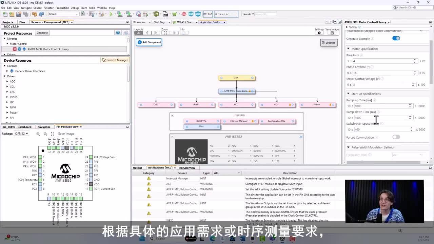Open the Type ALL filter dropdown

click(x=226, y=173)
